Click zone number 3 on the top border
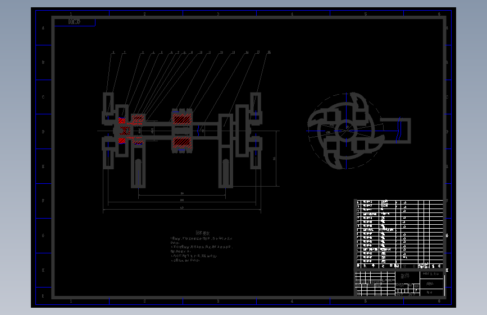Viewport: 487px width, 315px height. tap(218, 14)
